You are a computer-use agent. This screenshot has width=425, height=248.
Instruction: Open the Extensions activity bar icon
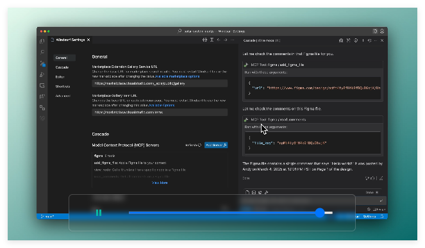42,97
